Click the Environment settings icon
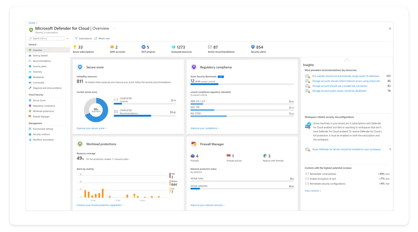The height and width of the screenshot is (232, 418). pyautogui.click(x=30, y=129)
